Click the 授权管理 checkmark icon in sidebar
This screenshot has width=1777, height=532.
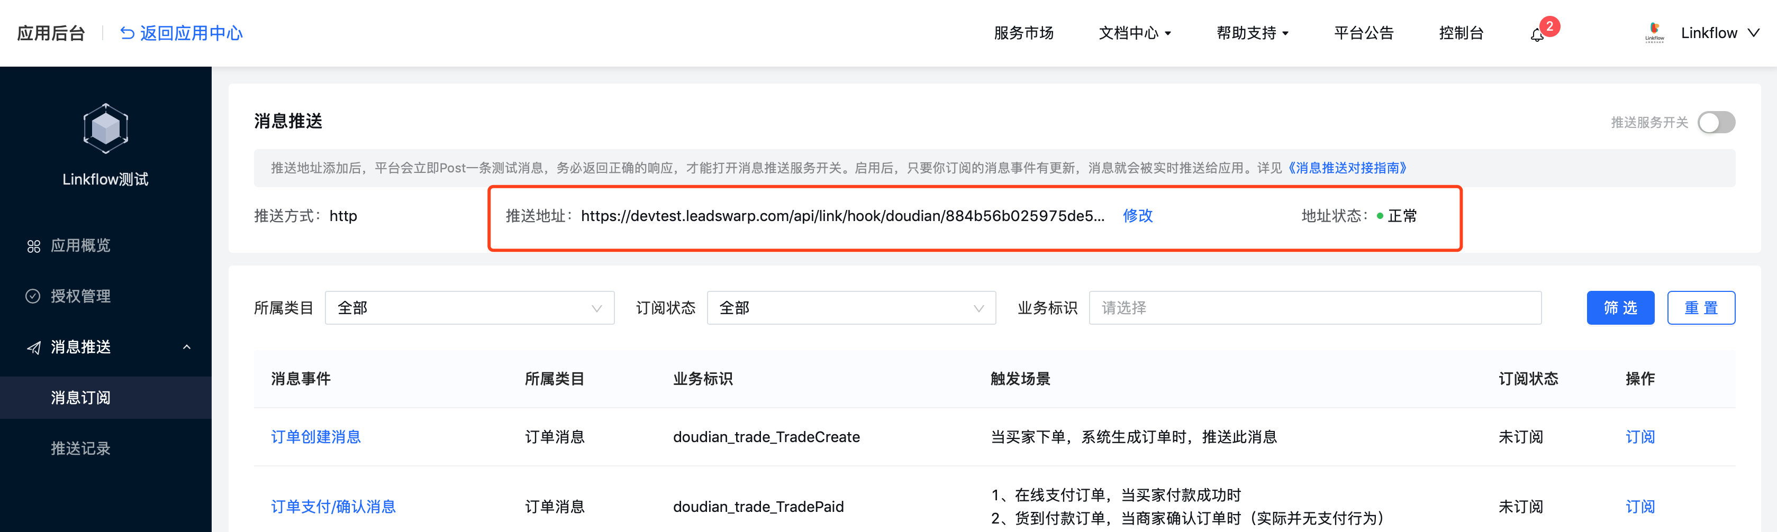point(33,296)
